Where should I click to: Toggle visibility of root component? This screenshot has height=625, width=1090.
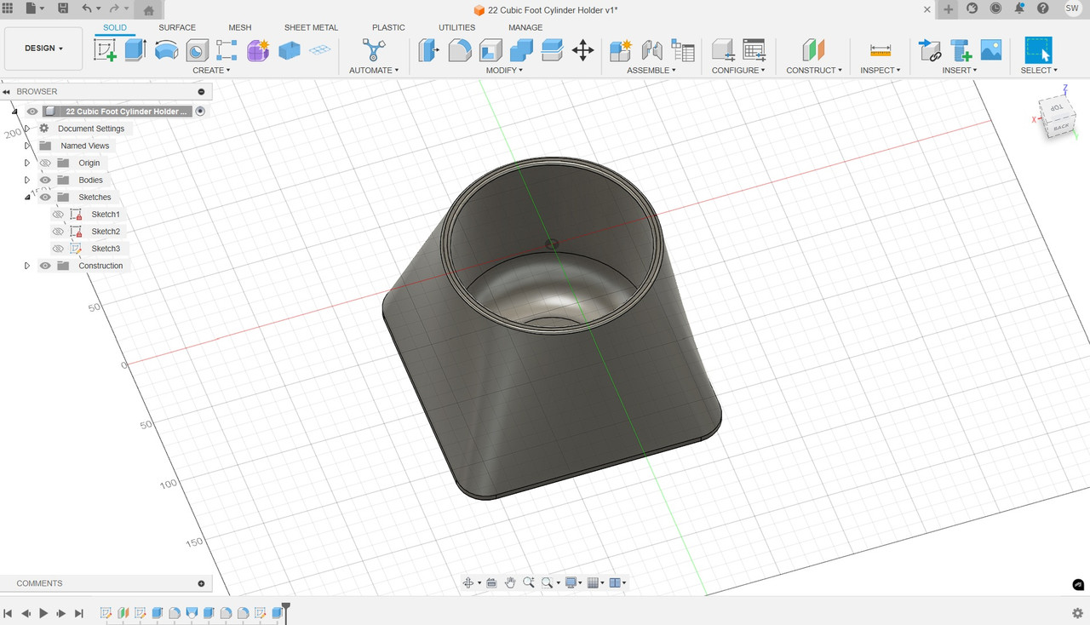(32, 112)
